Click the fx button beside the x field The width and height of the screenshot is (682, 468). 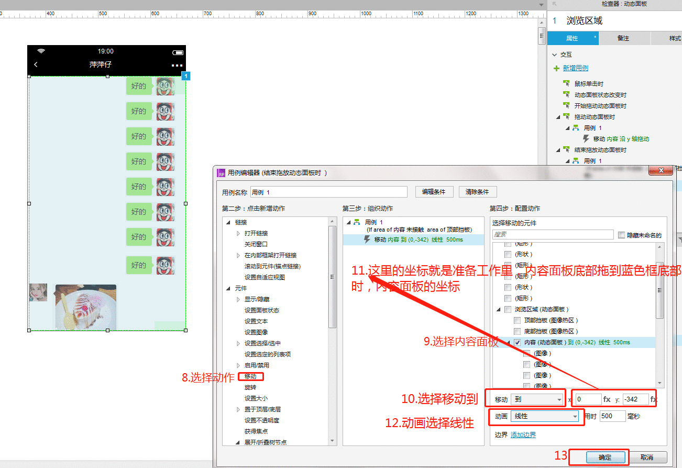[607, 399]
